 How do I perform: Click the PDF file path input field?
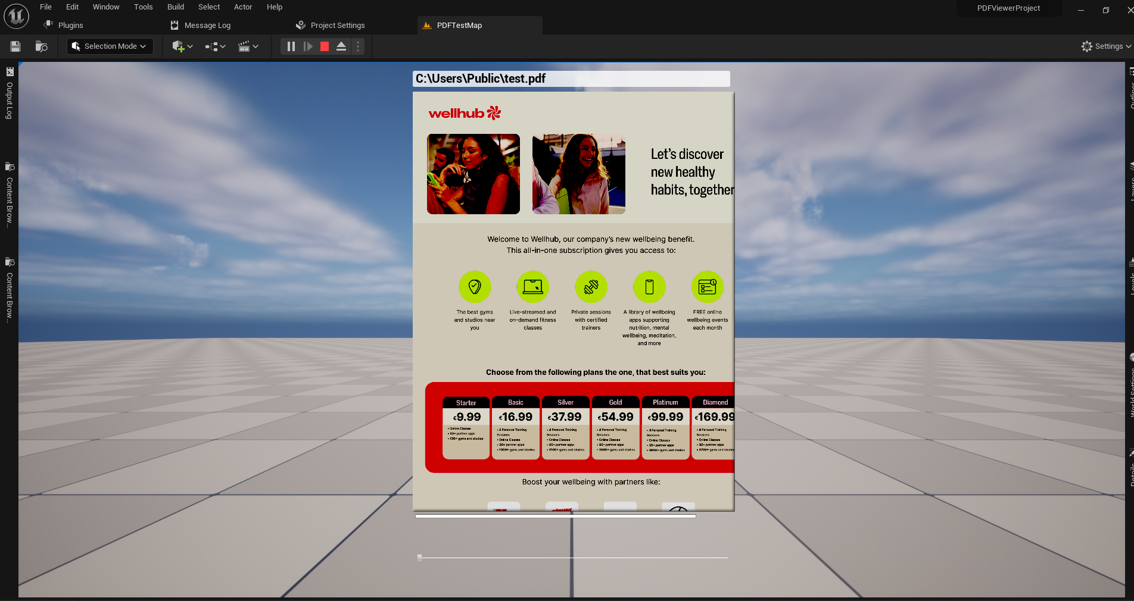[x=571, y=79]
